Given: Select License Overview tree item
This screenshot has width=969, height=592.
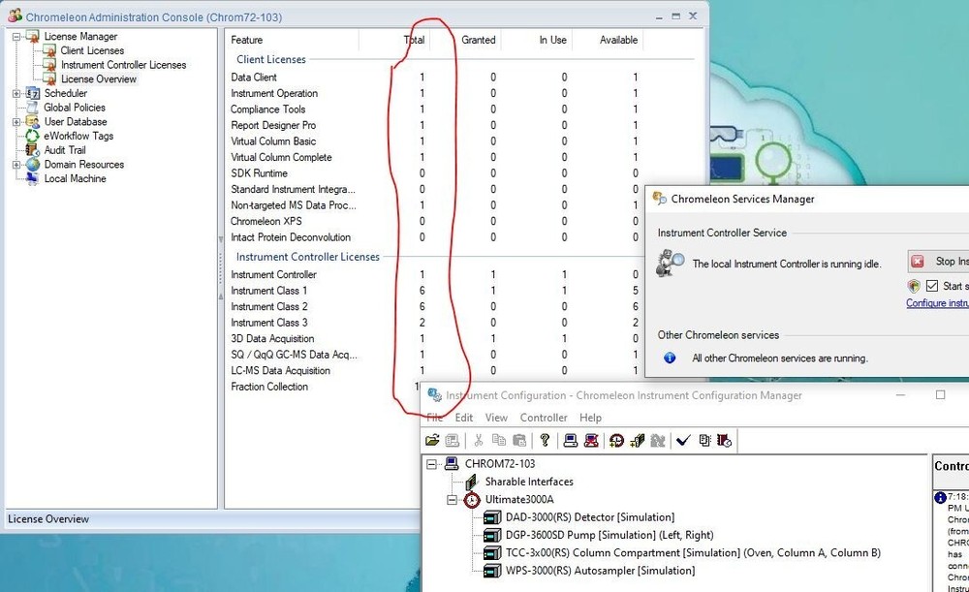Looking at the screenshot, I should pyautogui.click(x=99, y=79).
